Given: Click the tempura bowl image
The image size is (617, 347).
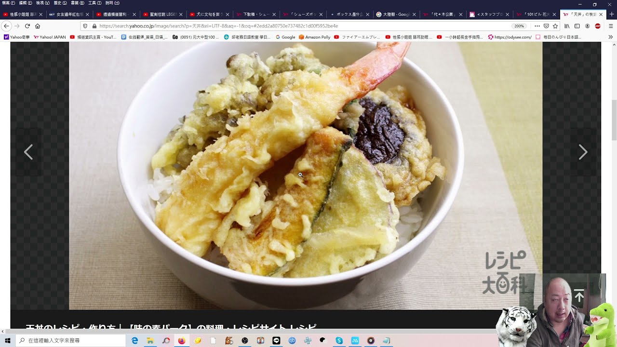Looking at the screenshot, I should [306, 175].
